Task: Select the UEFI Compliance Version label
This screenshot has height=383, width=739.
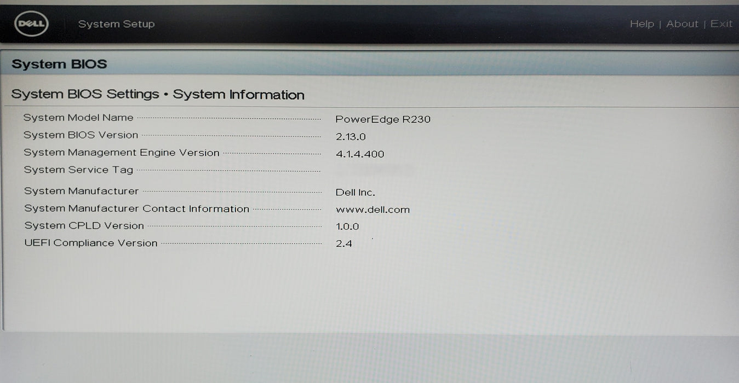Action: coord(91,243)
